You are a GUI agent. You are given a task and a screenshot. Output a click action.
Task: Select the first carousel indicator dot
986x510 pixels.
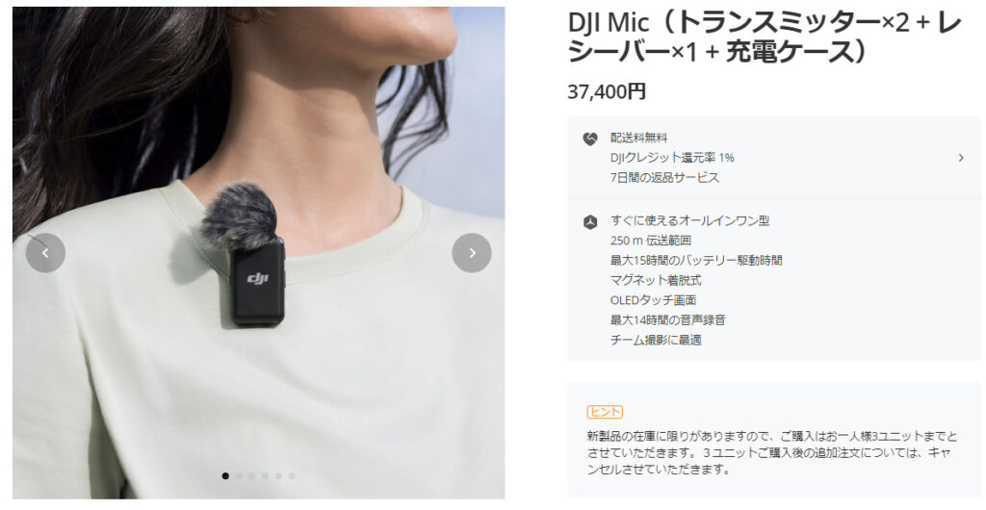pos(225,476)
